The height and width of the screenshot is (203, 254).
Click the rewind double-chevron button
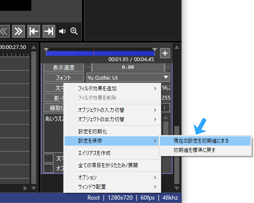coord(5,31)
